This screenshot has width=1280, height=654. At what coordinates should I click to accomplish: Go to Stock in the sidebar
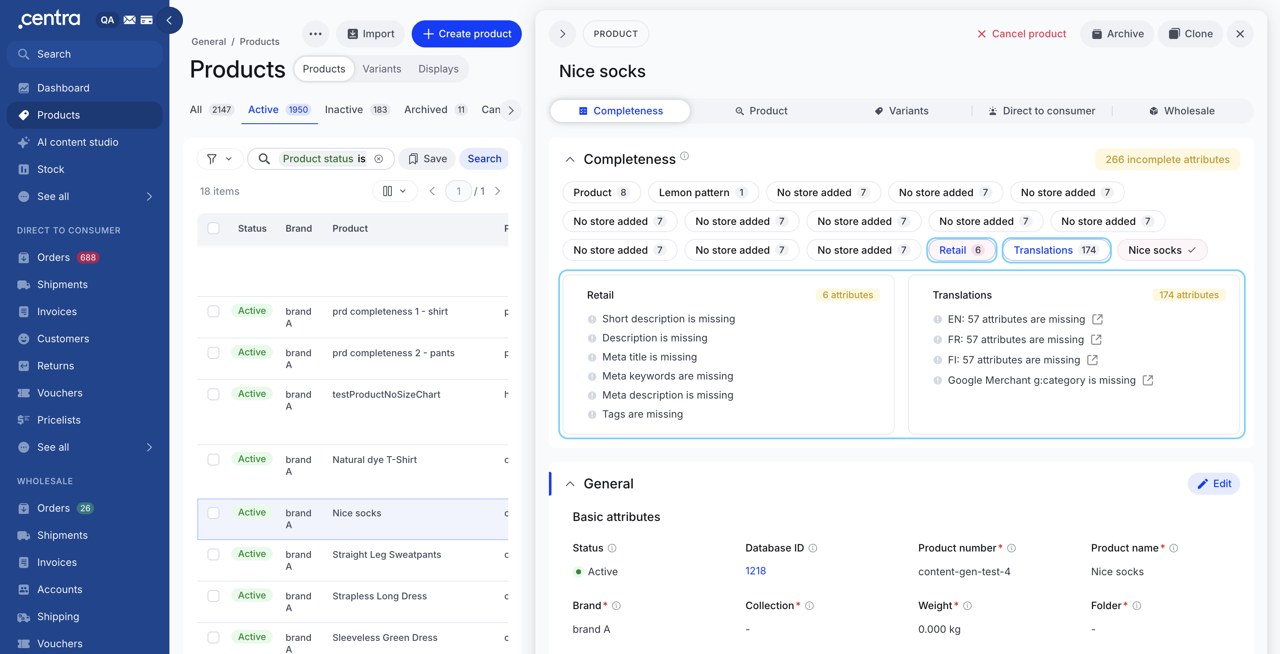coord(84,169)
